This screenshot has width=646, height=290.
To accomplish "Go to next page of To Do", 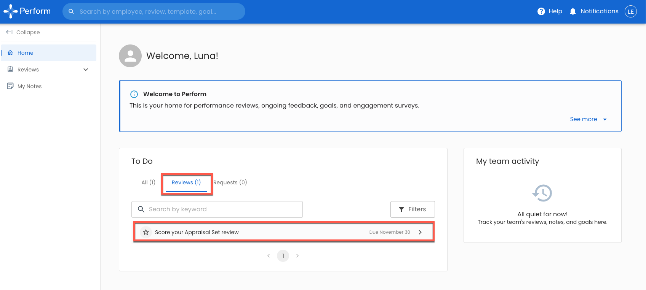I will (x=297, y=256).
